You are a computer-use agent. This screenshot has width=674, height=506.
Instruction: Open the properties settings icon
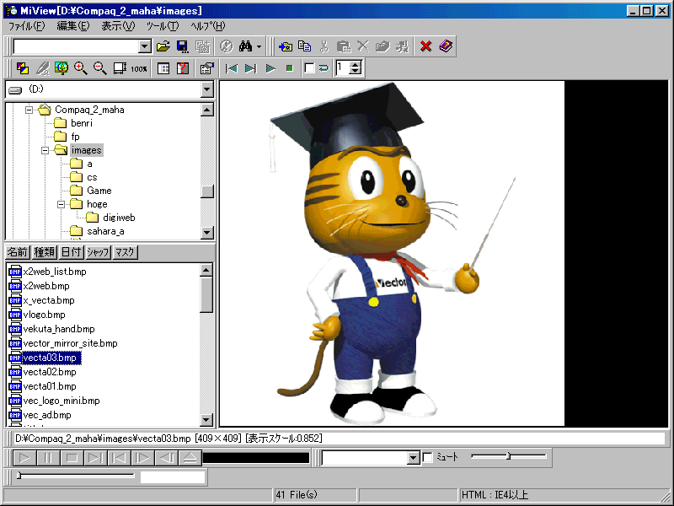tap(206, 68)
